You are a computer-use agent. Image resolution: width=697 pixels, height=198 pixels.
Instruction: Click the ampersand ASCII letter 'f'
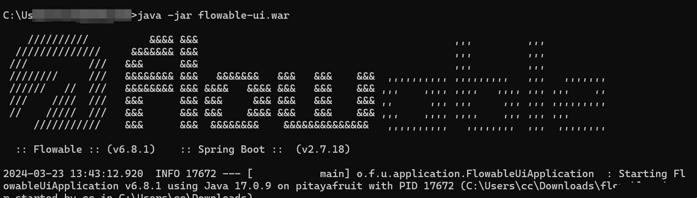pyautogui.click(x=149, y=83)
